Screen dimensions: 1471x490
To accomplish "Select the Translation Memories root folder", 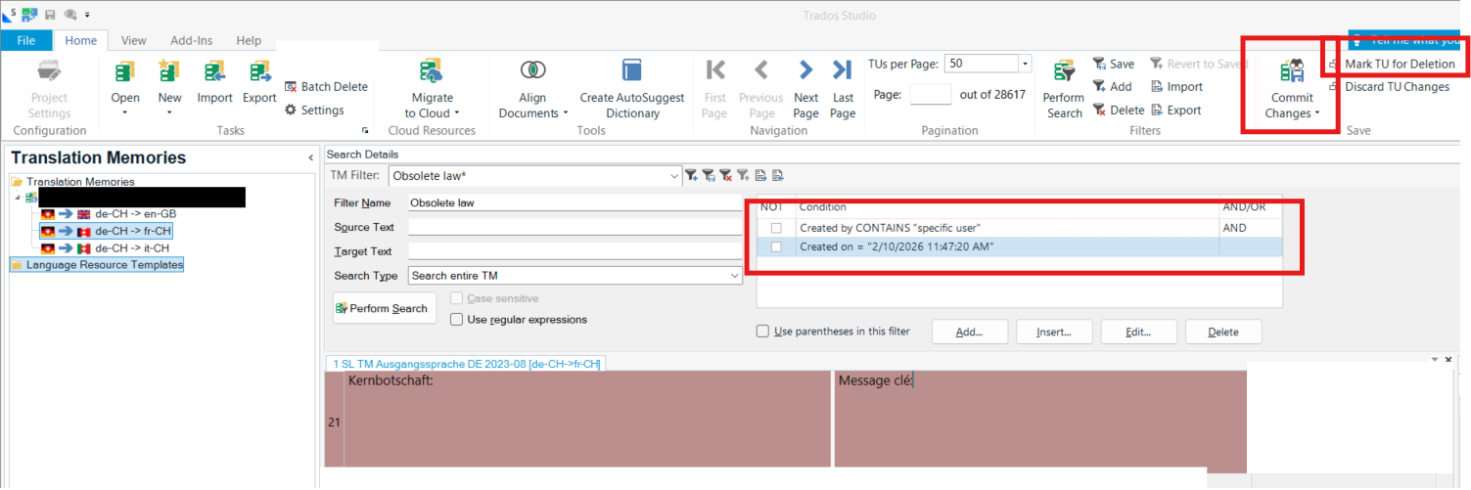I will coord(80,182).
